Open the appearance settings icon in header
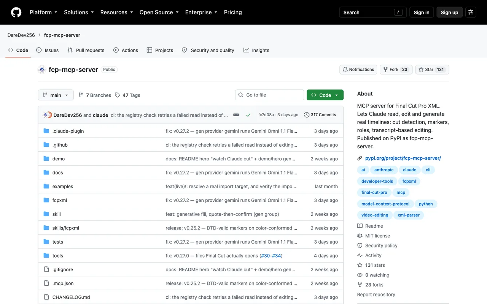Screen dimensions: 487x304 tap(471, 12)
